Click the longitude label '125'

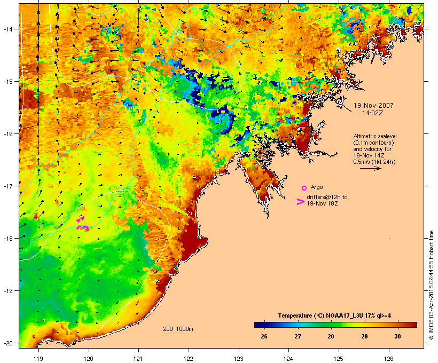coord(339,359)
